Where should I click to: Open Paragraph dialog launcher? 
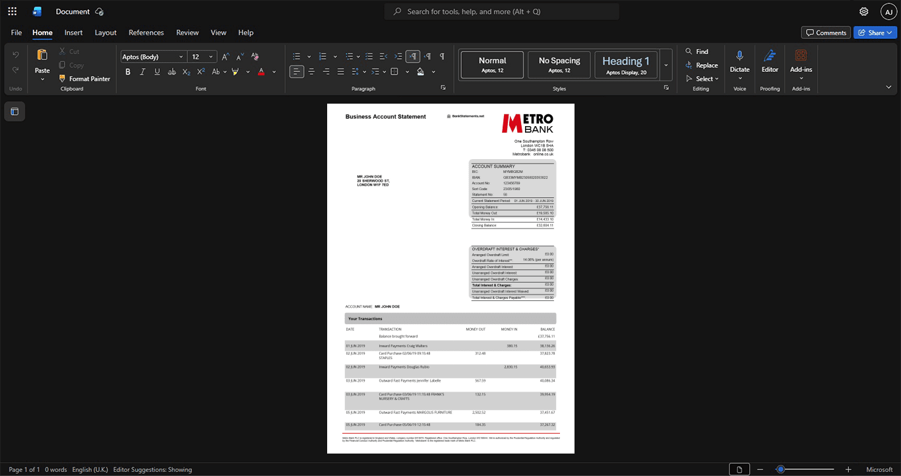(x=443, y=88)
